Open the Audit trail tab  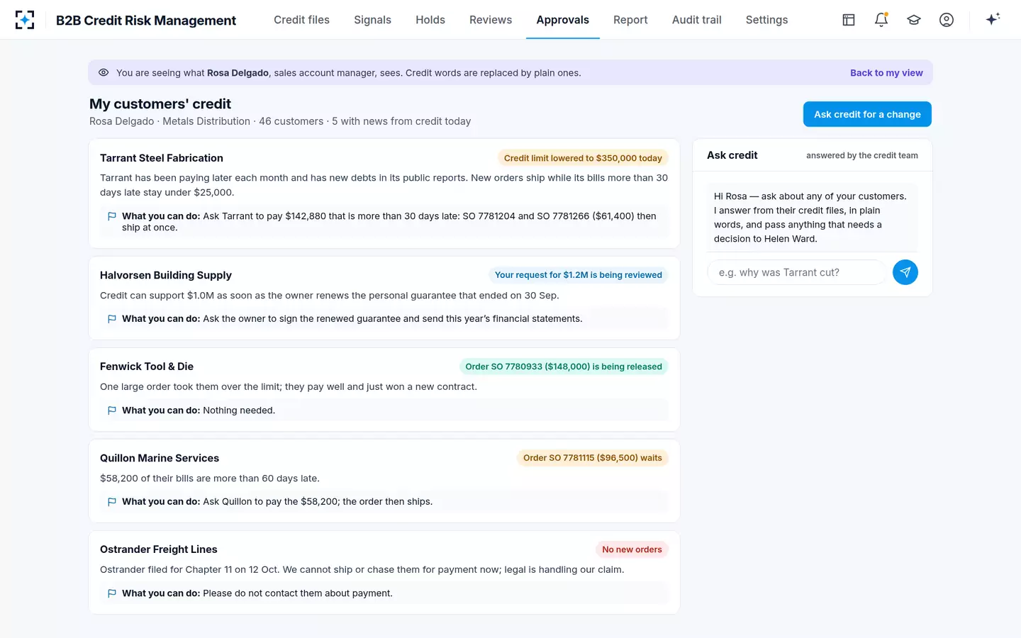click(x=697, y=20)
